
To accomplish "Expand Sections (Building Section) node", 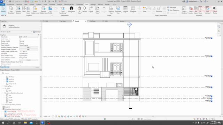I will pos(3,105).
